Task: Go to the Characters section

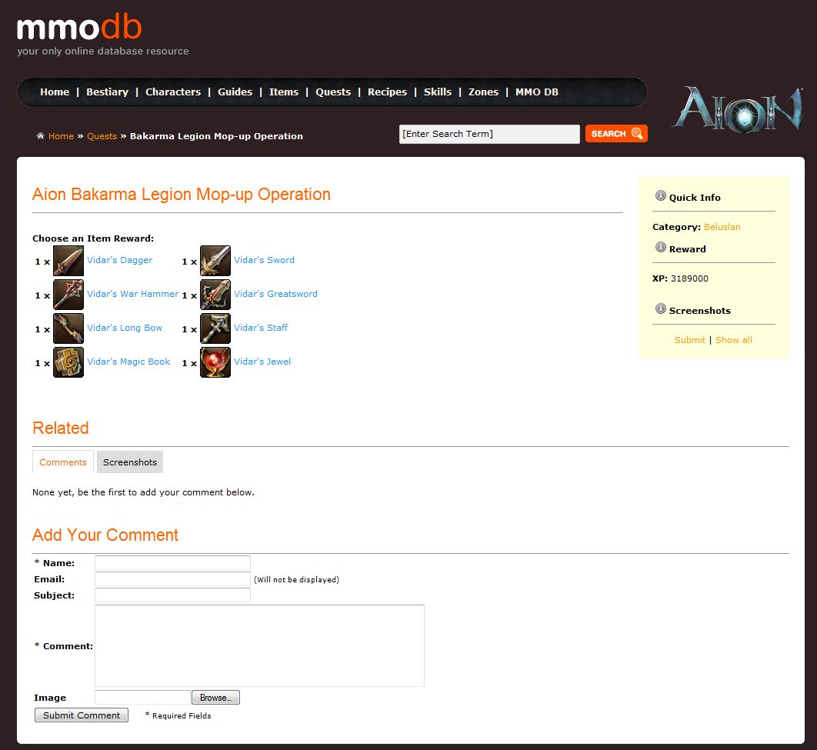Action: [173, 92]
